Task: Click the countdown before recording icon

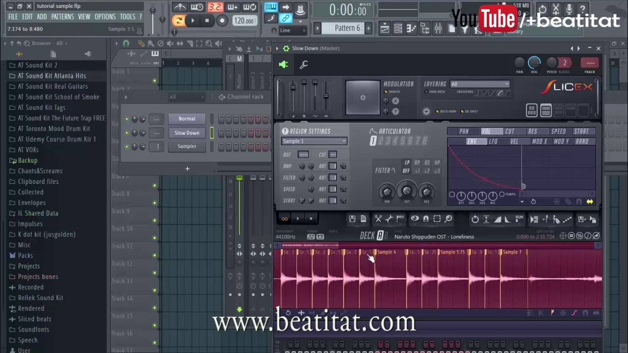Action: [x=215, y=7]
